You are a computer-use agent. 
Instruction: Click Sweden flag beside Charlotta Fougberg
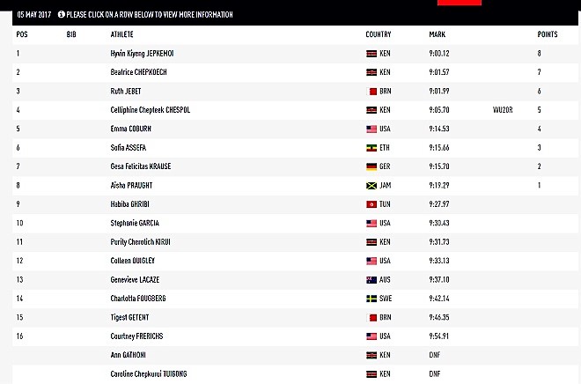tap(371, 299)
